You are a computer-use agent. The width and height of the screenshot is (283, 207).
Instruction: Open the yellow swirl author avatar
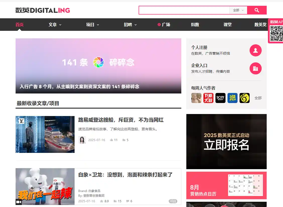pos(245,98)
